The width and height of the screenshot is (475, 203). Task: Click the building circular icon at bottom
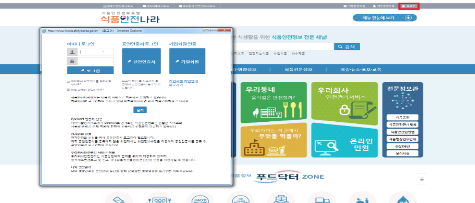click(281, 198)
